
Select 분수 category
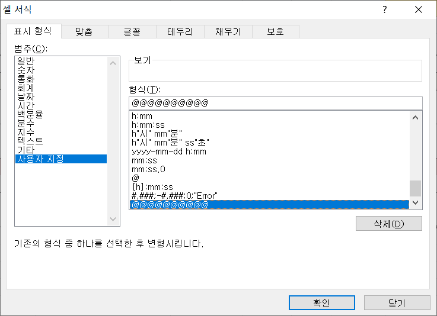coord(61,123)
